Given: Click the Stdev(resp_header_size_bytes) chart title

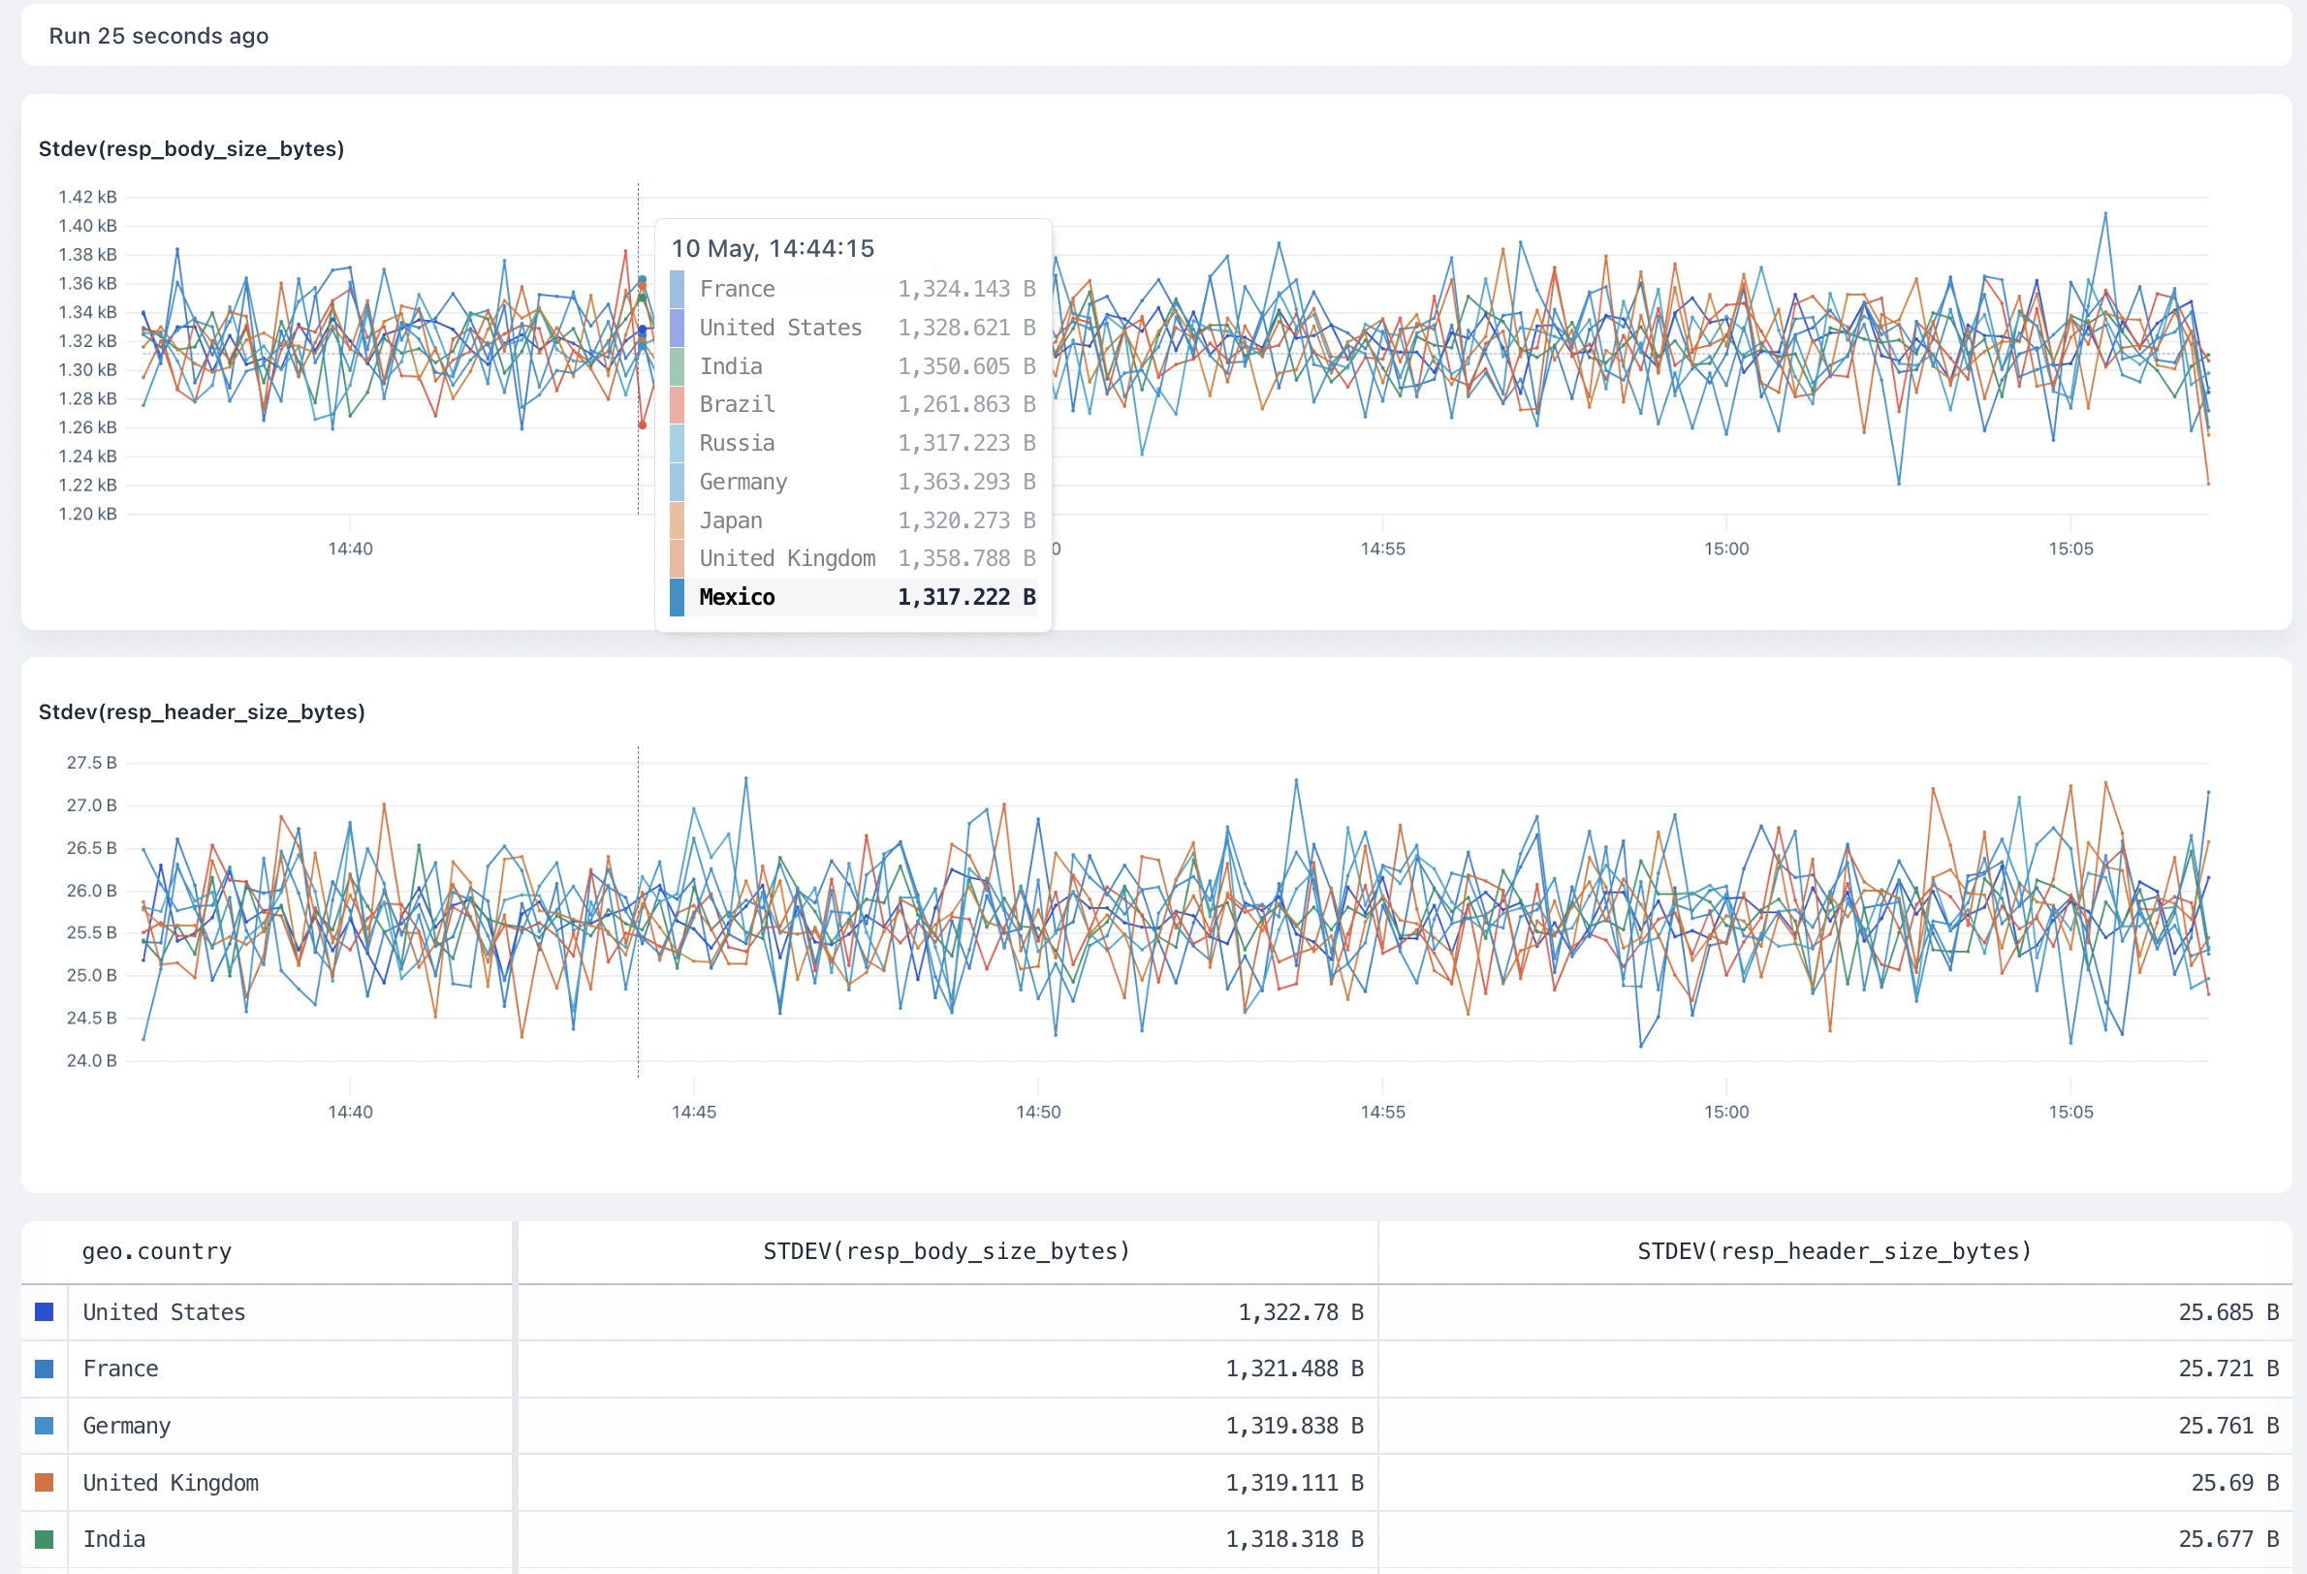Looking at the screenshot, I should click(202, 711).
